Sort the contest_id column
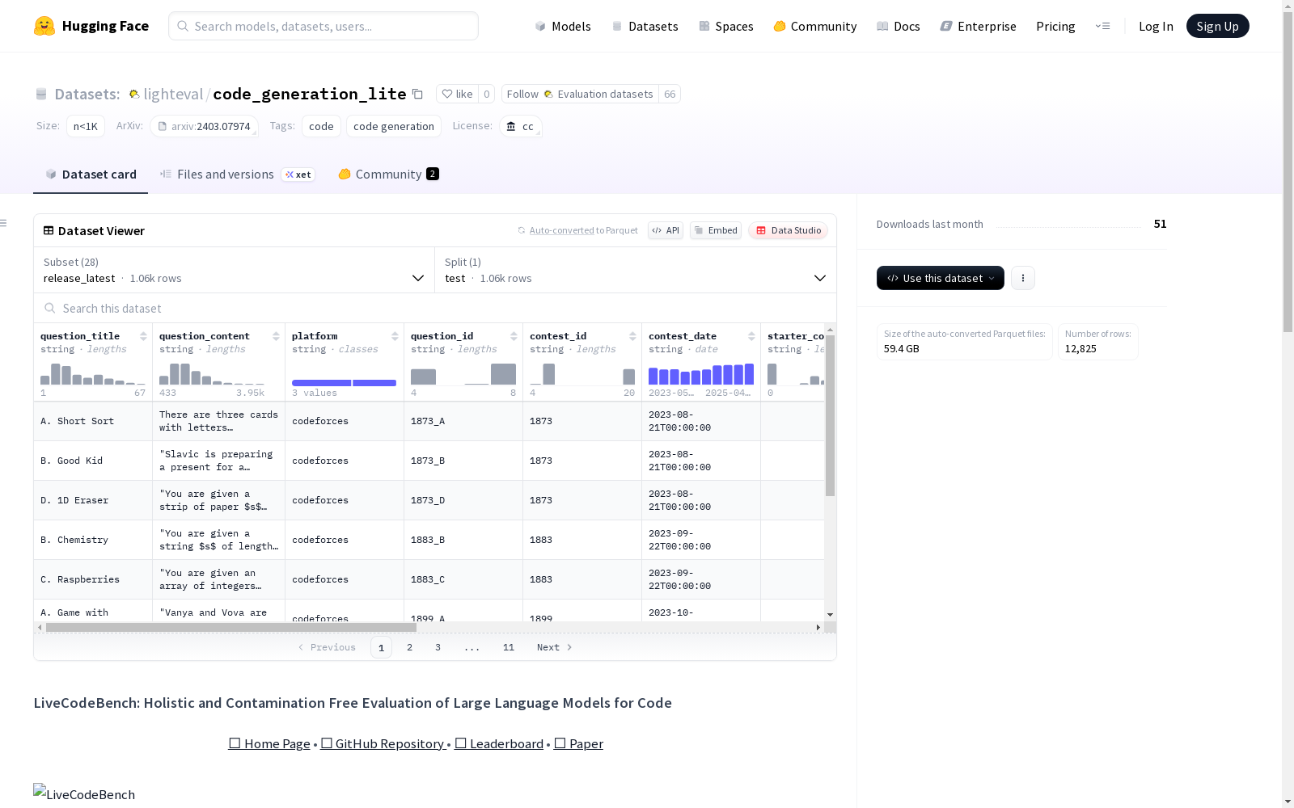 (632, 336)
